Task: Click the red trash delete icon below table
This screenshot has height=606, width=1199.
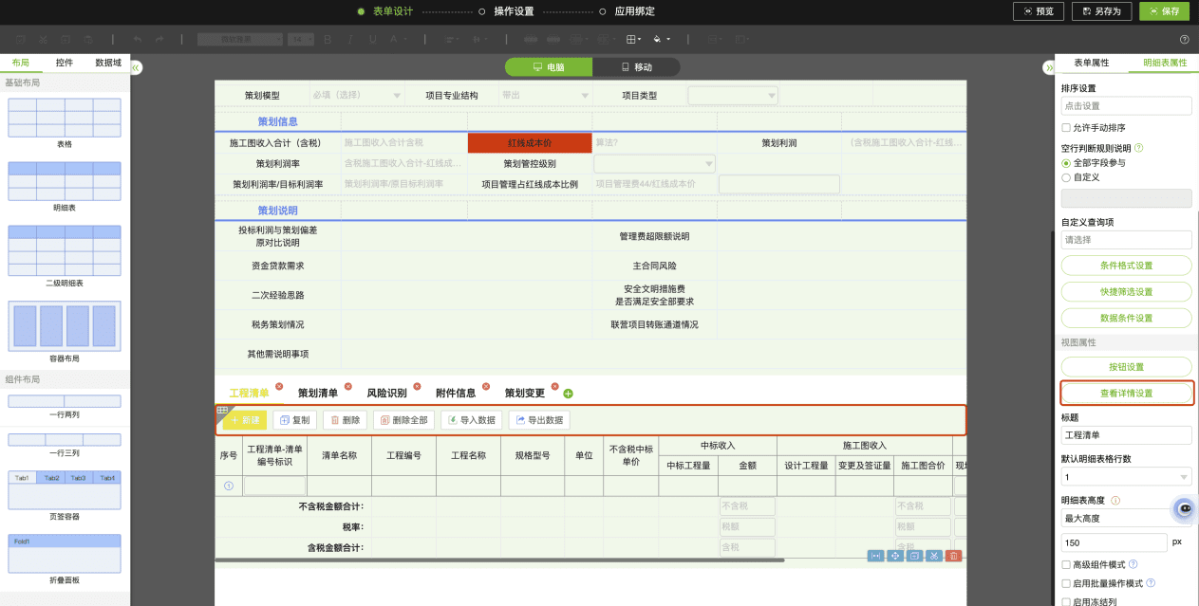Action: click(954, 556)
